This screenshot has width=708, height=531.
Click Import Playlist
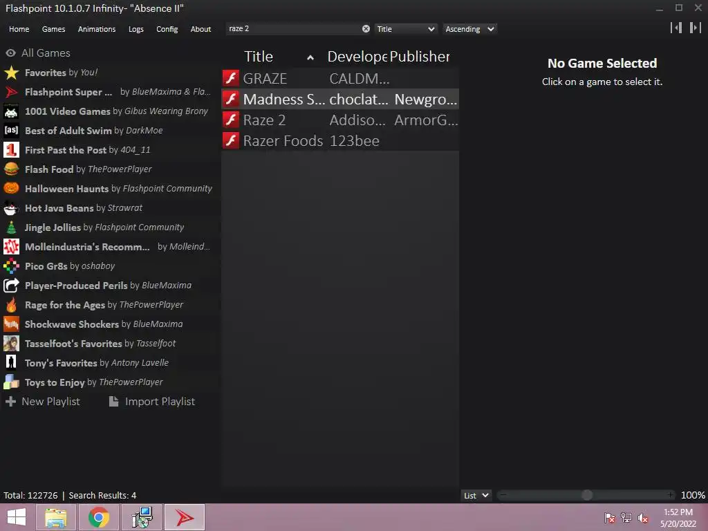[x=152, y=402]
